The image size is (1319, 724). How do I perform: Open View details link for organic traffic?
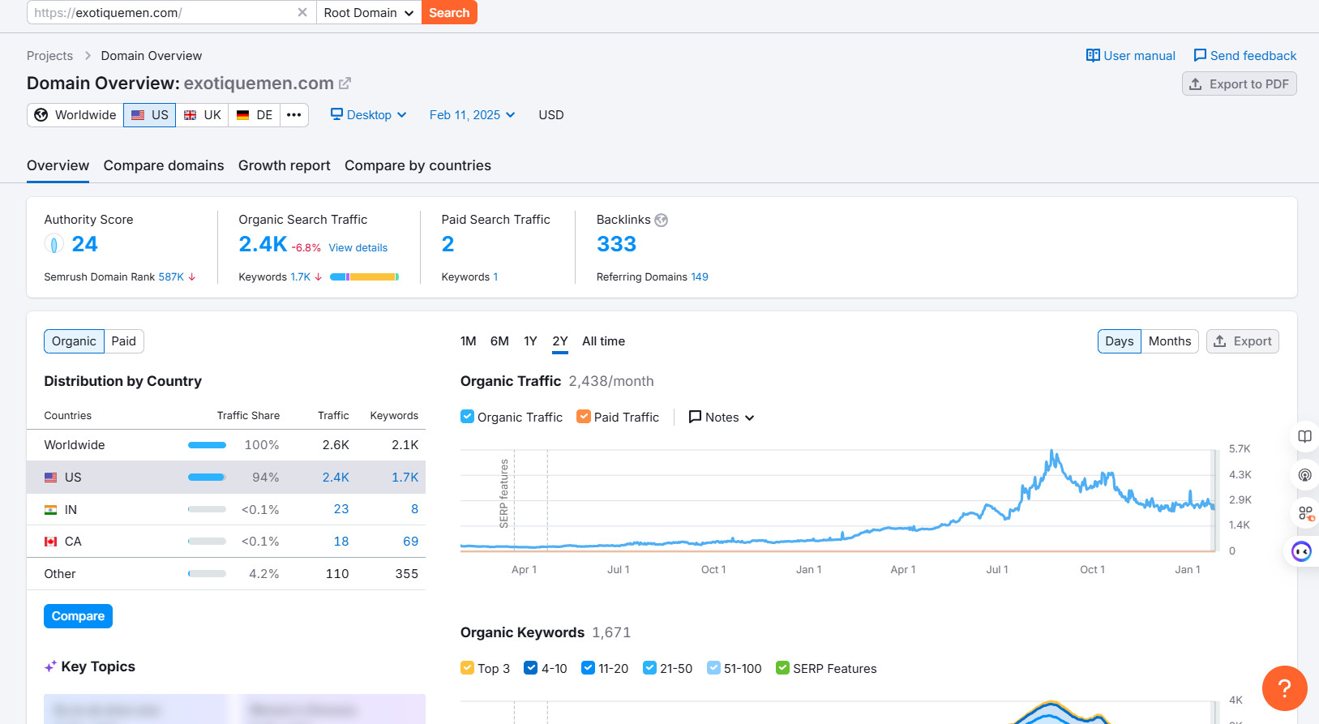click(358, 247)
